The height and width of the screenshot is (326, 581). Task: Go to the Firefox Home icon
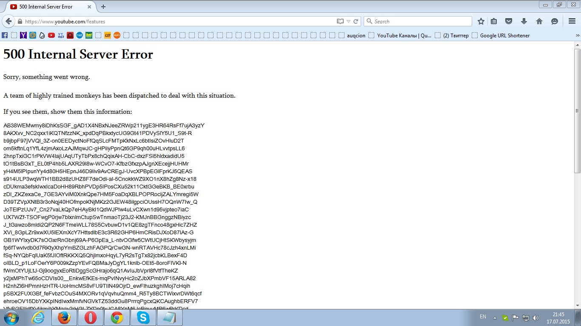tap(539, 21)
